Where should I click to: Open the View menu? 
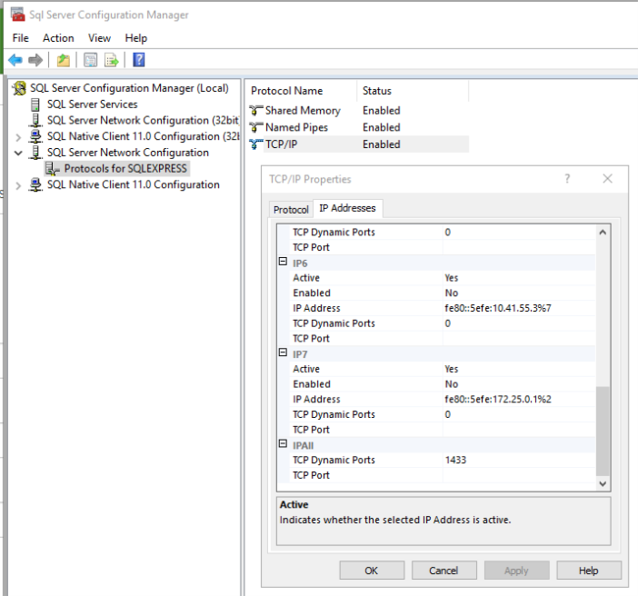[99, 38]
